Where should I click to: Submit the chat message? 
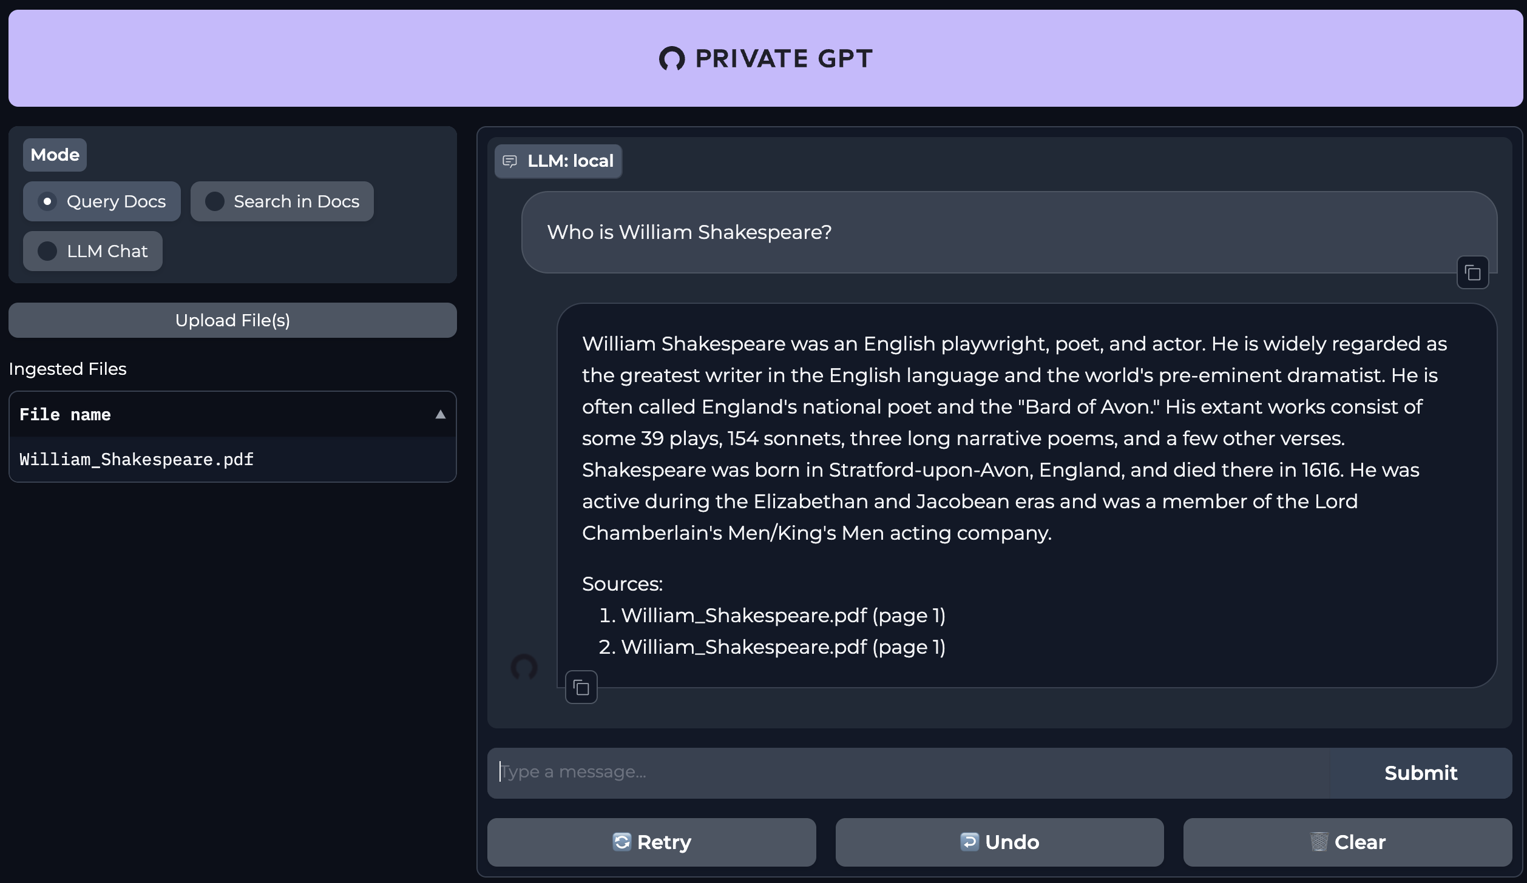coord(1421,773)
